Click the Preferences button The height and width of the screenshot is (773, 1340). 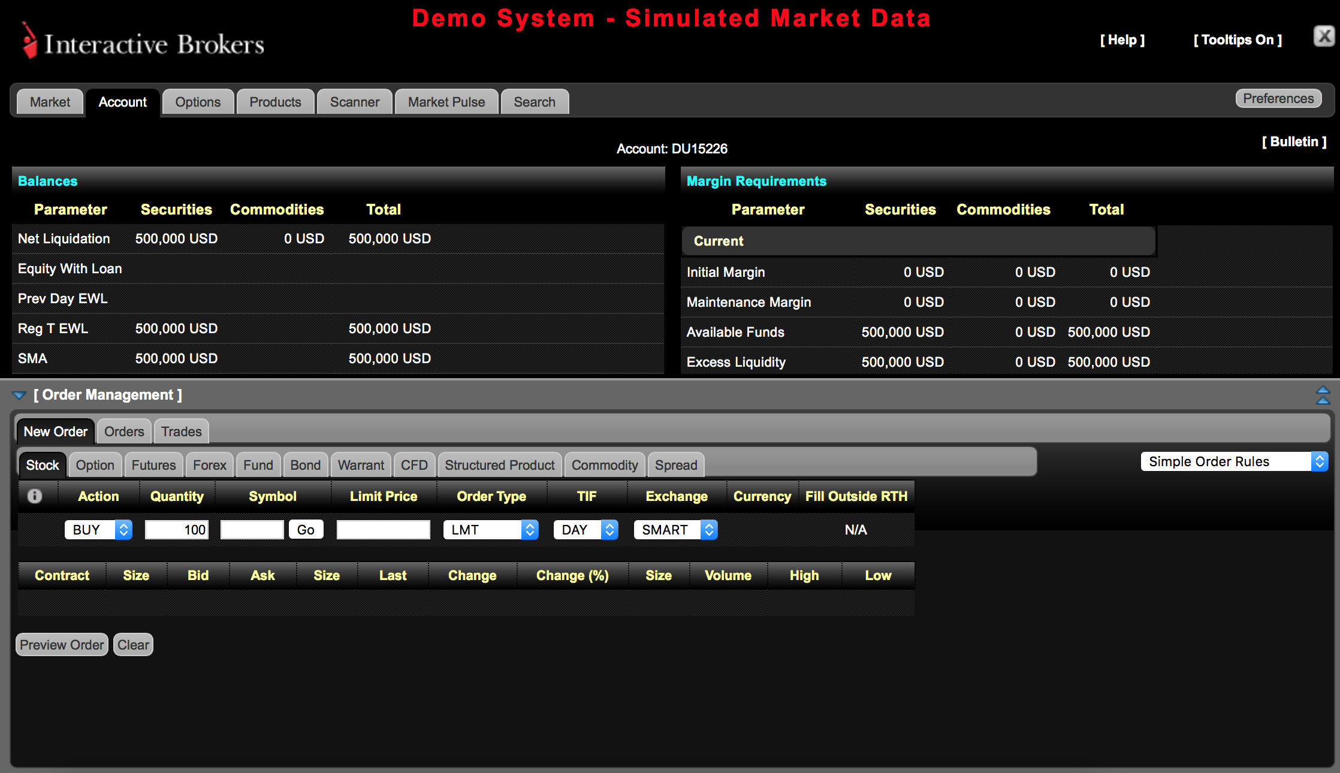[1278, 99]
